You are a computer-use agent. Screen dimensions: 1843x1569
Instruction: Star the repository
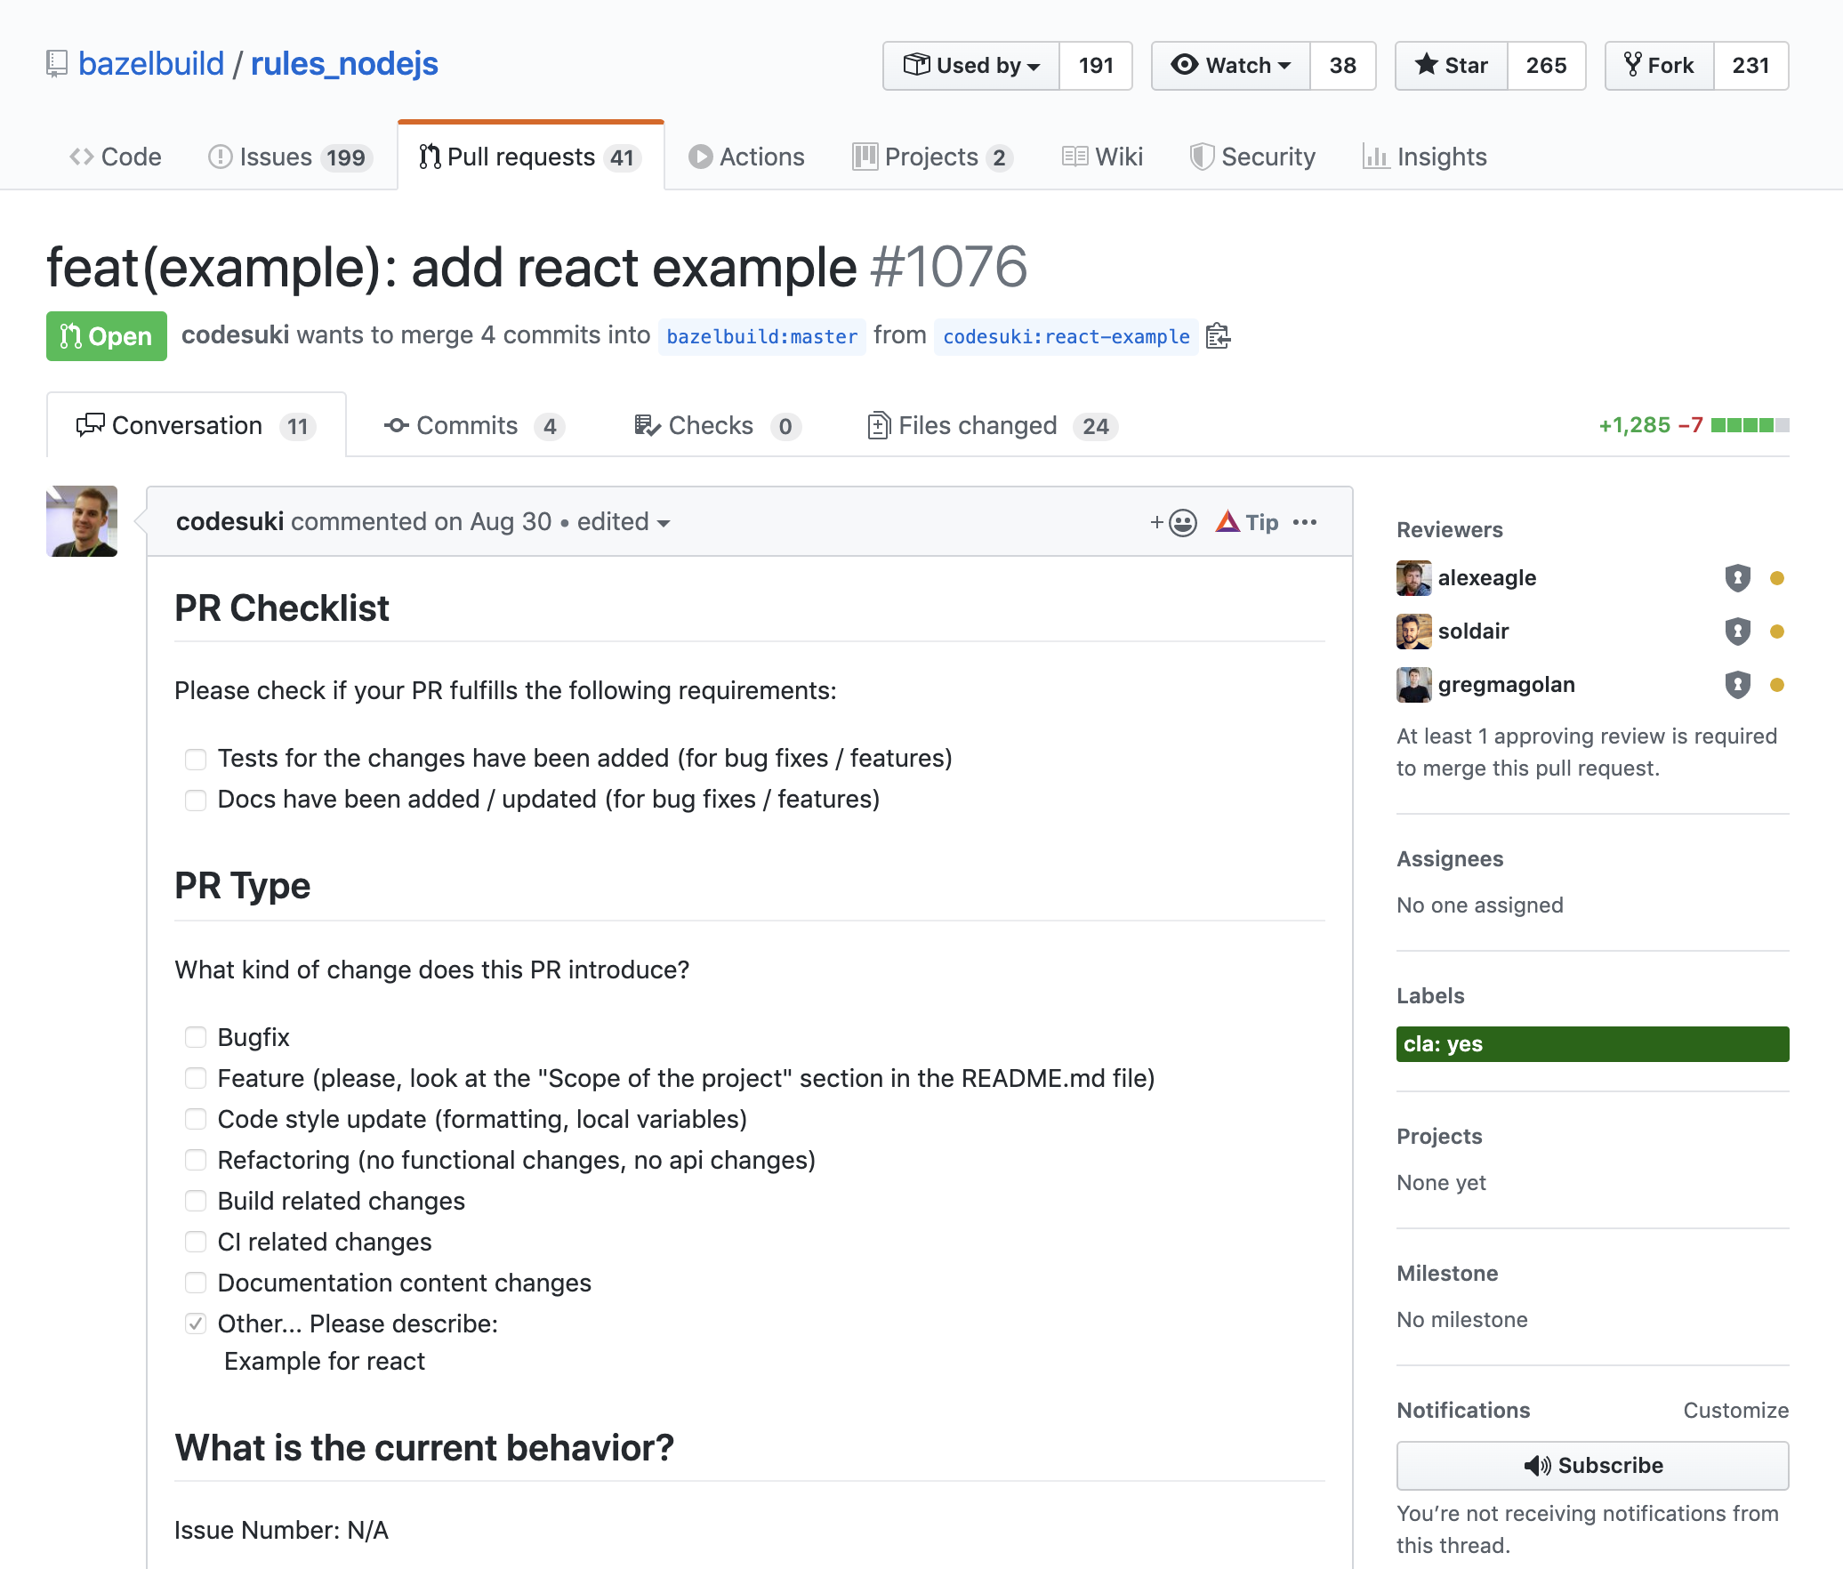click(x=1452, y=66)
